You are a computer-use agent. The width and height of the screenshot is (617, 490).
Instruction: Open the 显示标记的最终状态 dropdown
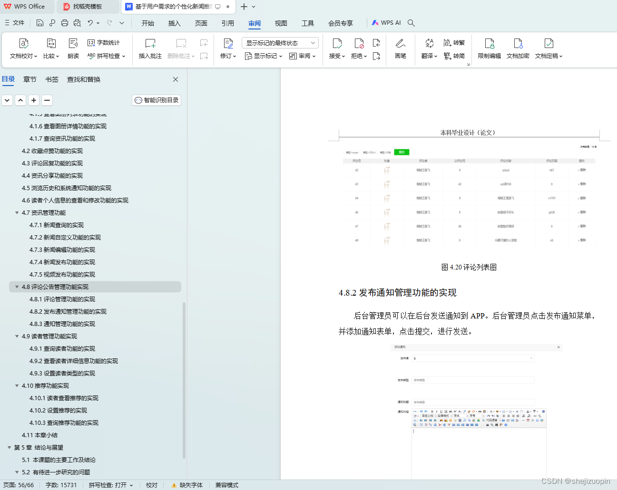(x=279, y=43)
